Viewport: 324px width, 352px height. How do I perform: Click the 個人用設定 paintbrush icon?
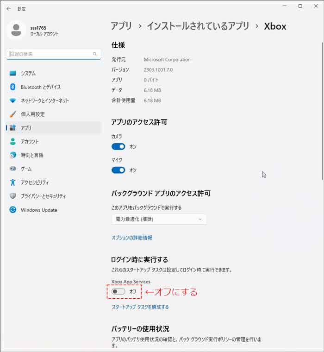(13, 114)
